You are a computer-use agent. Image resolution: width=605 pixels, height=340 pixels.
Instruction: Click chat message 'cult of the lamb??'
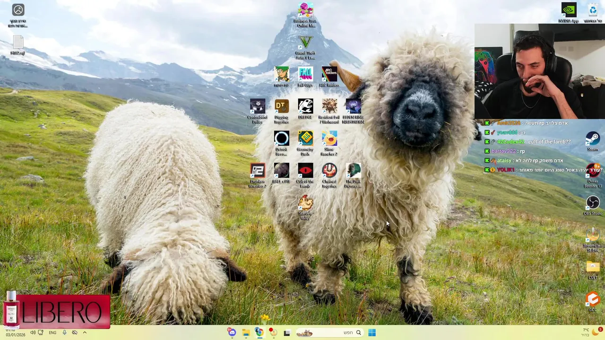549,142
